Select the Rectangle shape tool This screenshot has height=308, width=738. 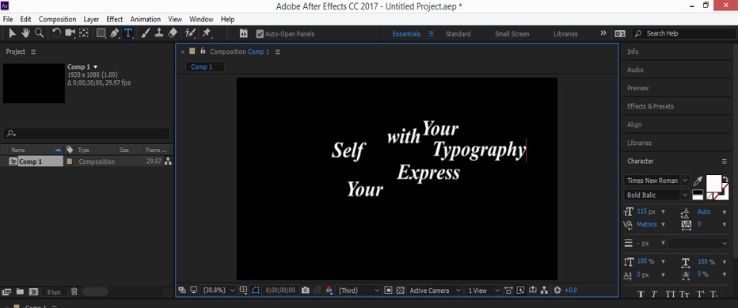(101, 33)
